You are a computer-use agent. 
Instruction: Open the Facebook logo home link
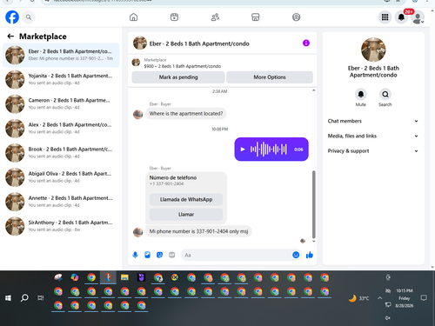pyautogui.click(x=12, y=17)
